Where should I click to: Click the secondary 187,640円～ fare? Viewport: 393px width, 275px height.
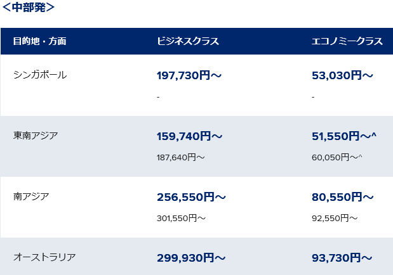click(x=181, y=157)
